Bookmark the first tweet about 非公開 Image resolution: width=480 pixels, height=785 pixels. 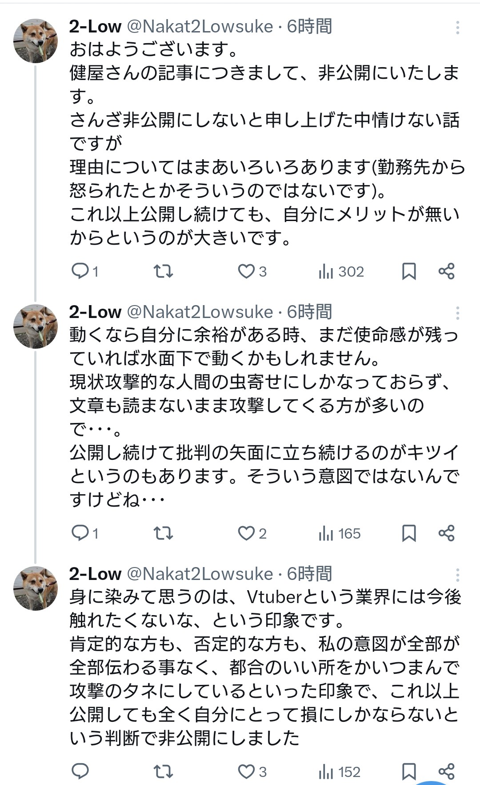[x=409, y=271]
